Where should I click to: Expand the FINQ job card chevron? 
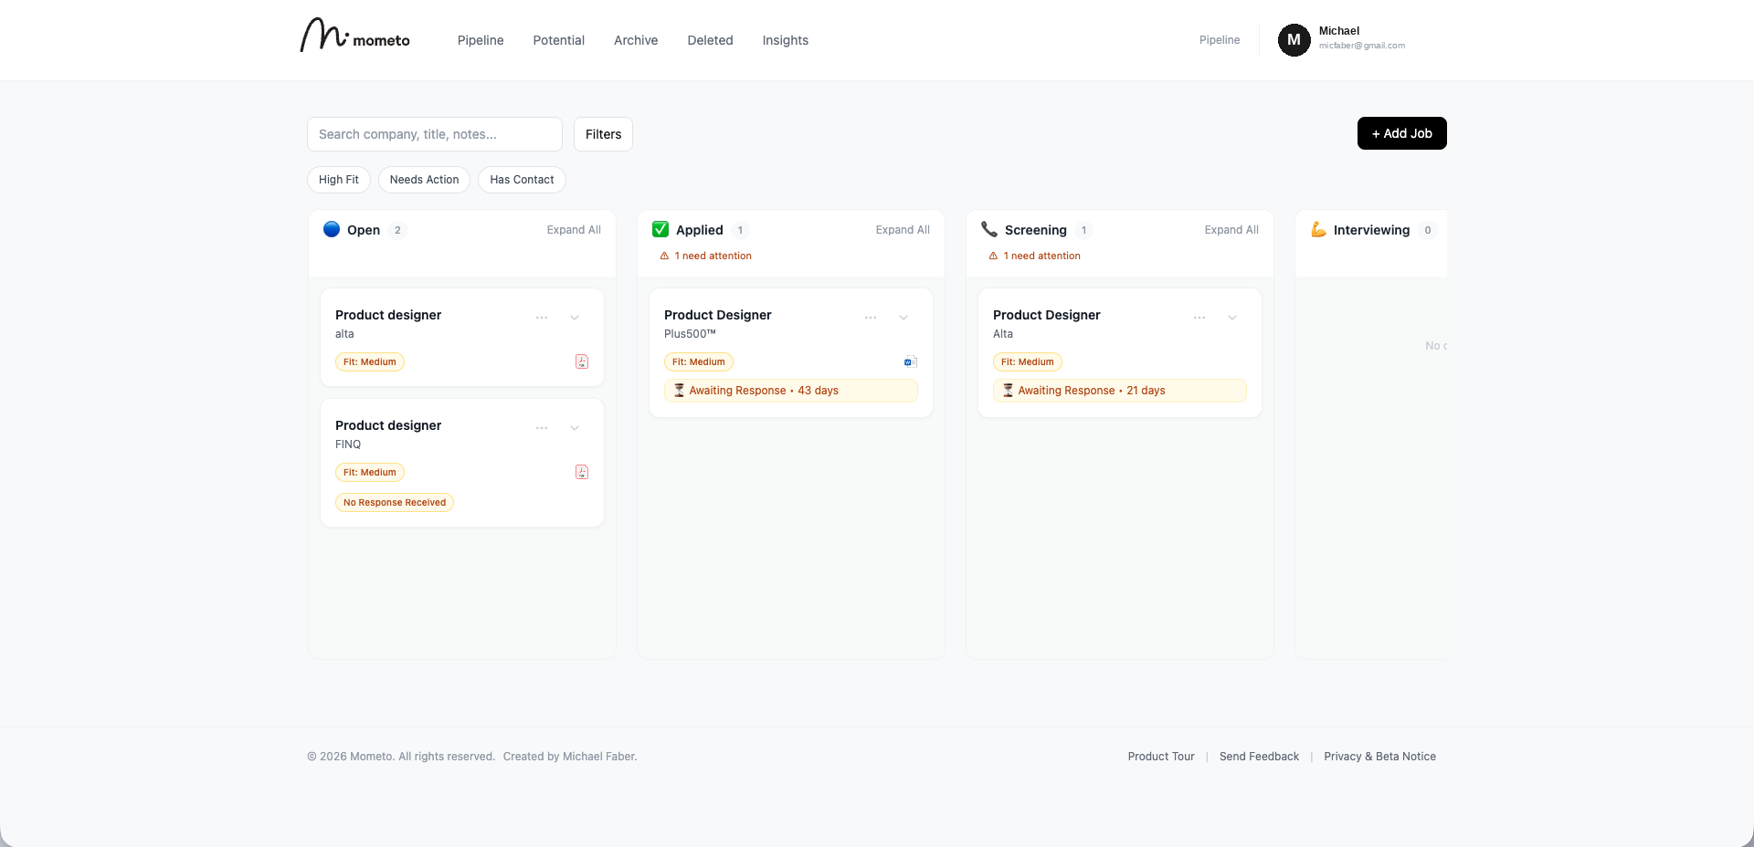coord(575,428)
